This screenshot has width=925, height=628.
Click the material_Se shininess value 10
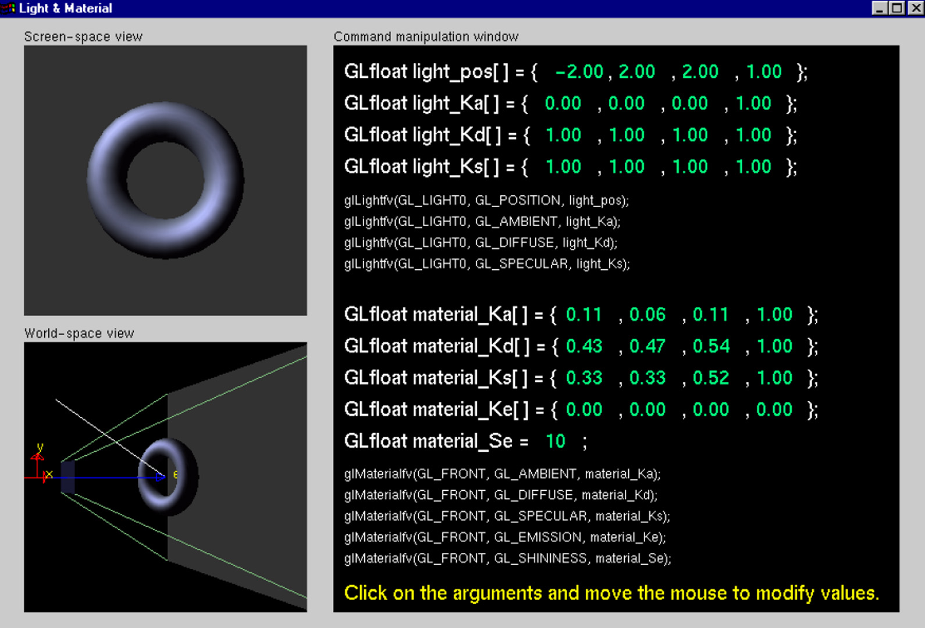[555, 441]
